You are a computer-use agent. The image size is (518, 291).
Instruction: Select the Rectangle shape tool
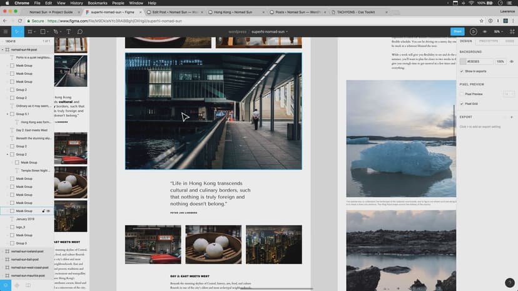tap(43, 31)
